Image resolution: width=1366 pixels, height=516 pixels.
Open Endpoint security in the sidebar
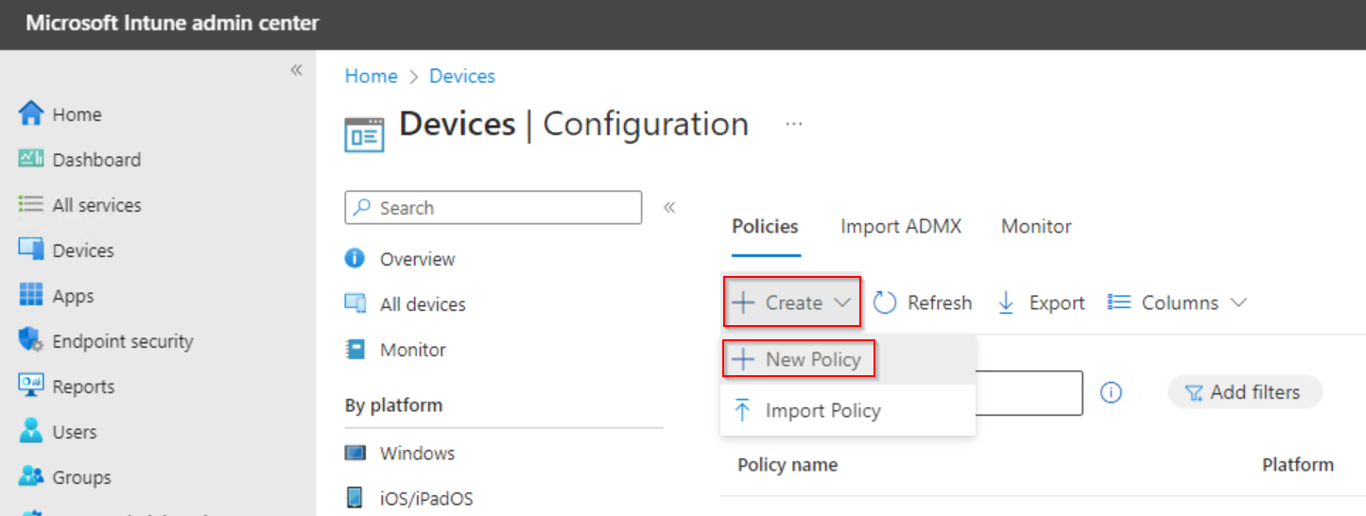point(106,341)
